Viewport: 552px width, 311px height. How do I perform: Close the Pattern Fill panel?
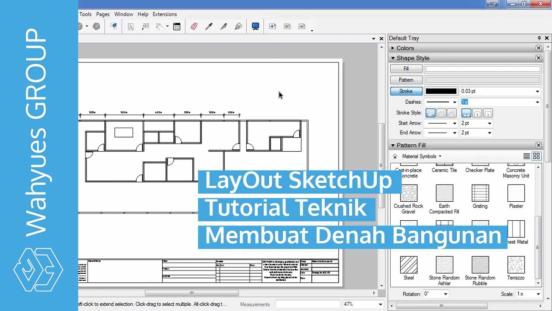click(x=539, y=145)
